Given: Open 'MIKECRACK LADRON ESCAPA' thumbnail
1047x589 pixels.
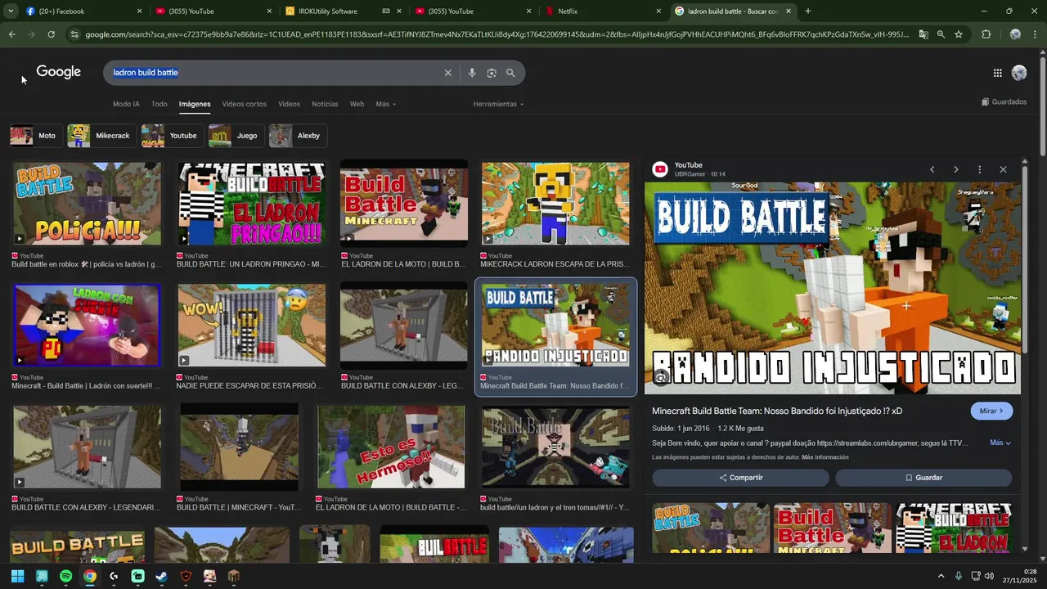Looking at the screenshot, I should [555, 204].
